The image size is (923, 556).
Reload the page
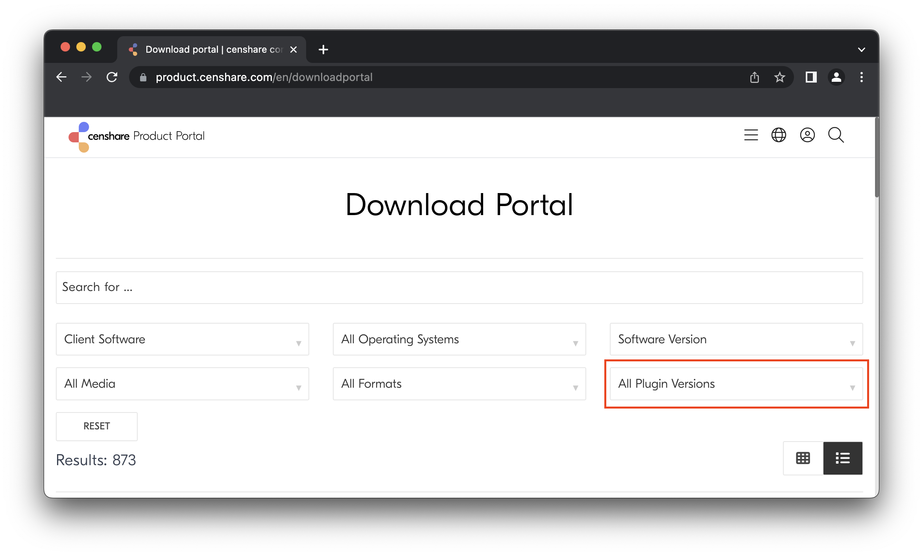tap(112, 77)
